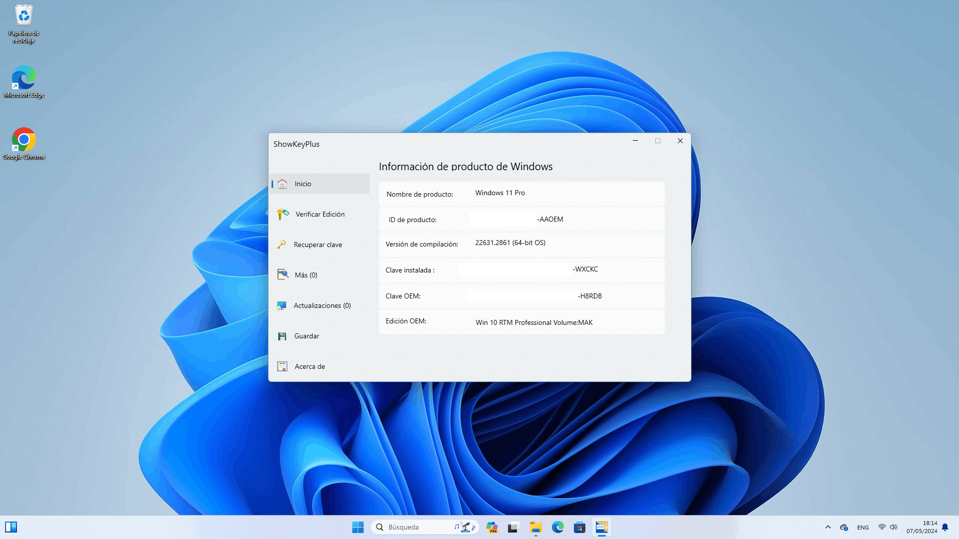The width and height of the screenshot is (959, 539).
Task: Open the Más (0) section
Action: [306, 275]
